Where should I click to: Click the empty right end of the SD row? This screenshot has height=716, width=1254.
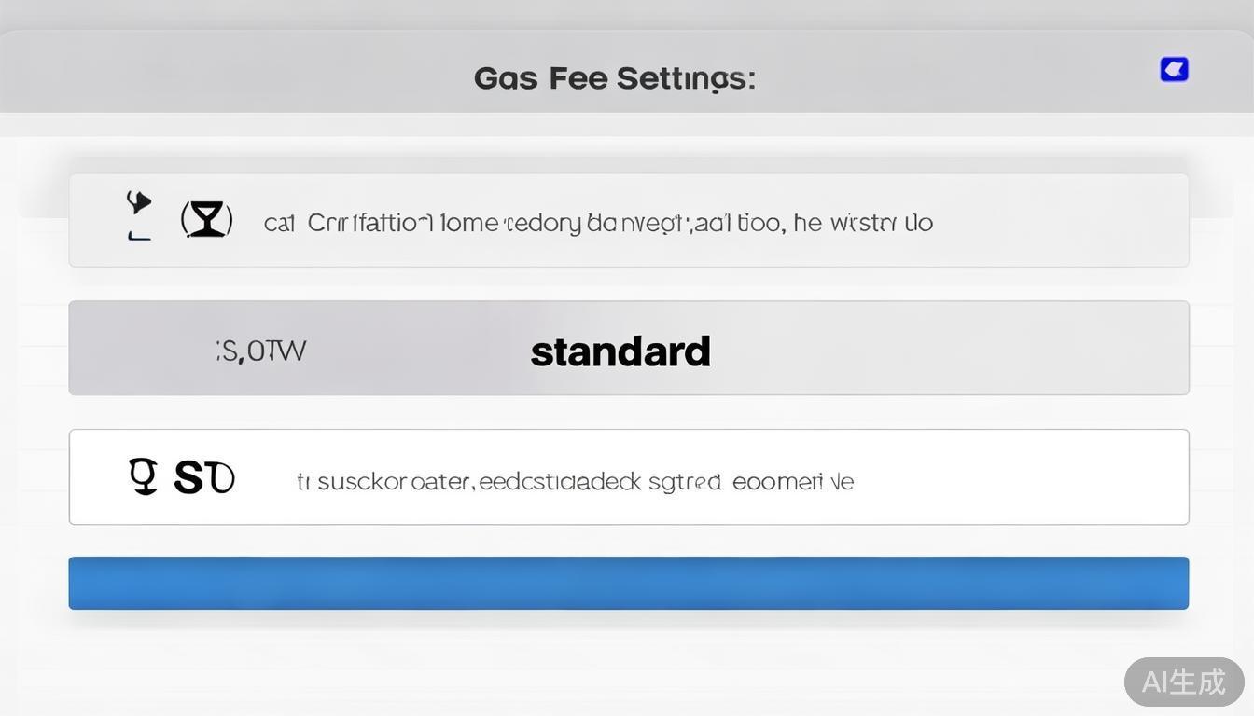1026,477
